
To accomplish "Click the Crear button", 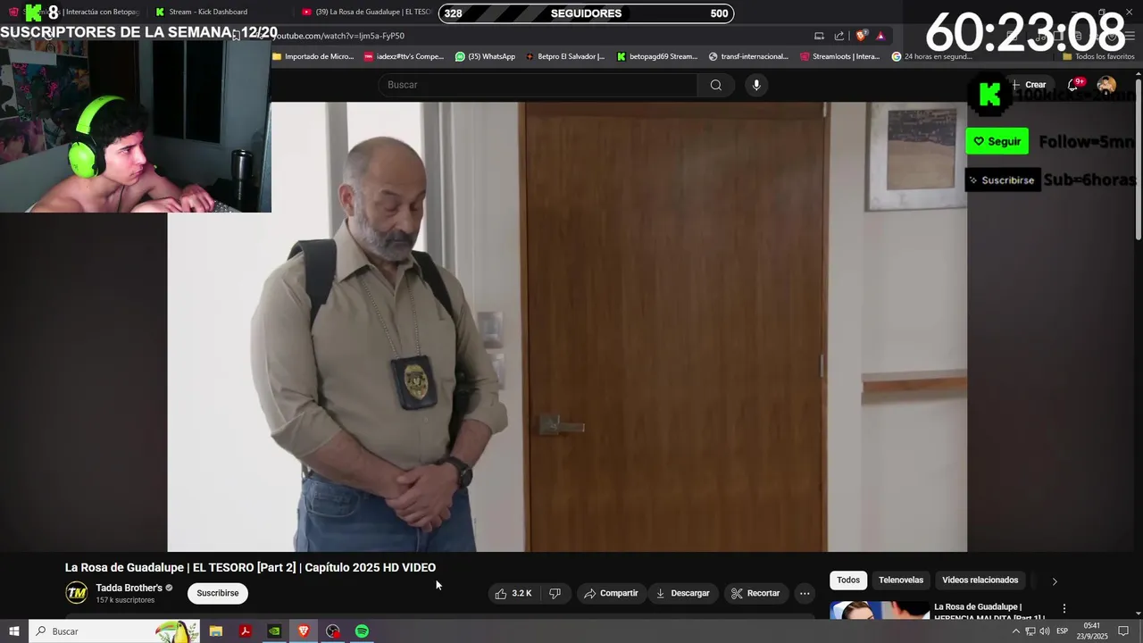I will click(x=1029, y=85).
